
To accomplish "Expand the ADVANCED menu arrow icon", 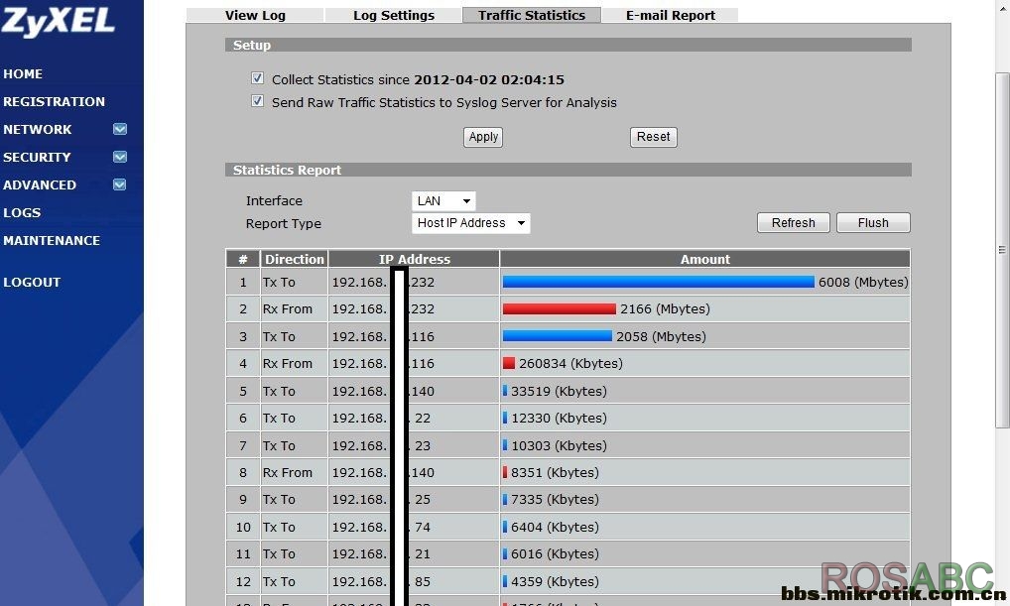I will point(120,184).
